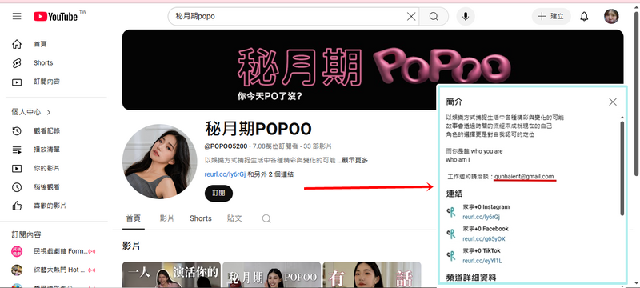Click the page's main vertical scrollbar
The height and width of the screenshot is (288, 640).
click(636, 94)
